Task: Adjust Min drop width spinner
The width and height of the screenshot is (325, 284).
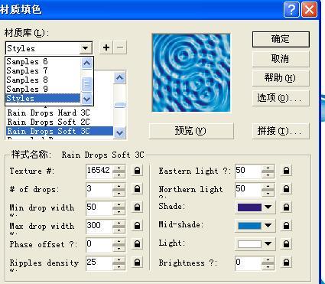Action: pos(119,208)
